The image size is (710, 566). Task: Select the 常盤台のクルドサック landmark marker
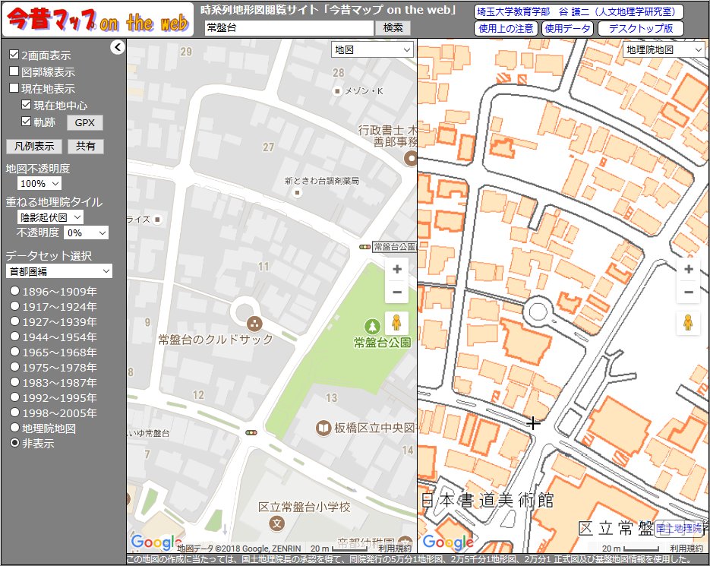tap(254, 324)
